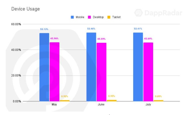This screenshot has height=115, width=186.
Task: Select June's blue Mobile bar
Action: pos(91,67)
